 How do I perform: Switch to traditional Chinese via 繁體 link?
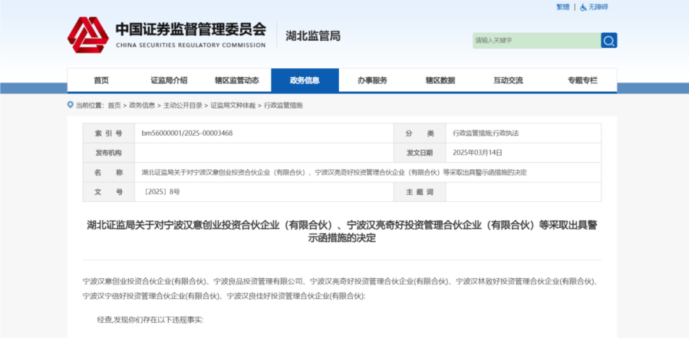tap(563, 7)
